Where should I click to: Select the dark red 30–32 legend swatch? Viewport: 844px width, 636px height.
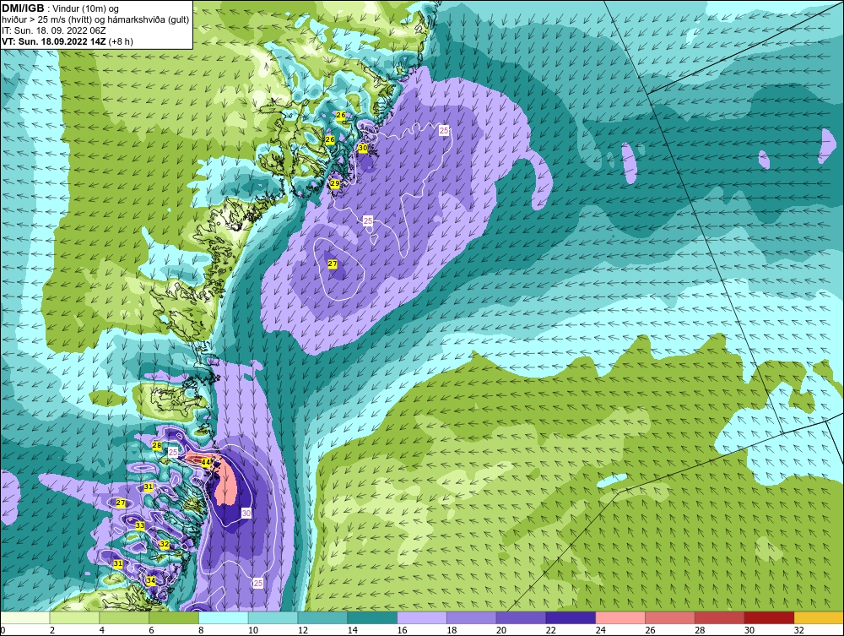[769, 617]
